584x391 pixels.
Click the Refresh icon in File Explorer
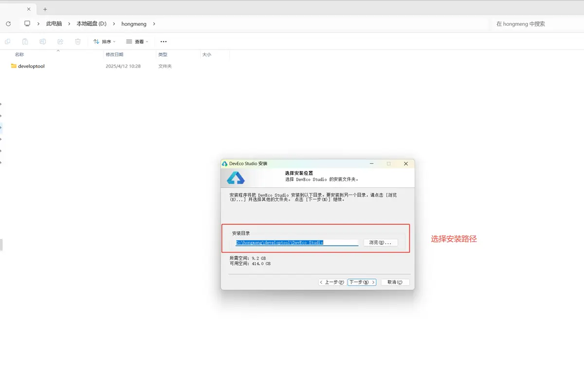[x=8, y=24]
